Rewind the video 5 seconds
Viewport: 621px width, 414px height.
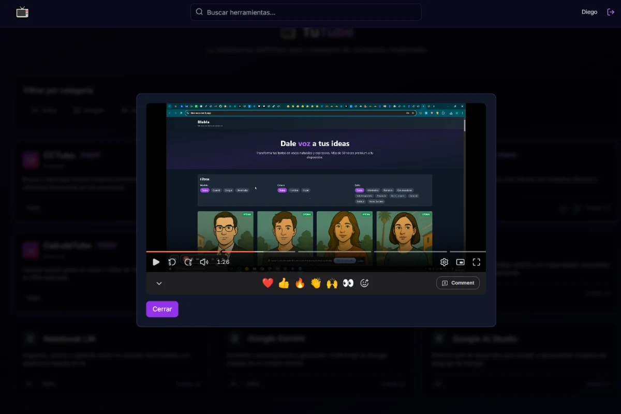click(172, 262)
